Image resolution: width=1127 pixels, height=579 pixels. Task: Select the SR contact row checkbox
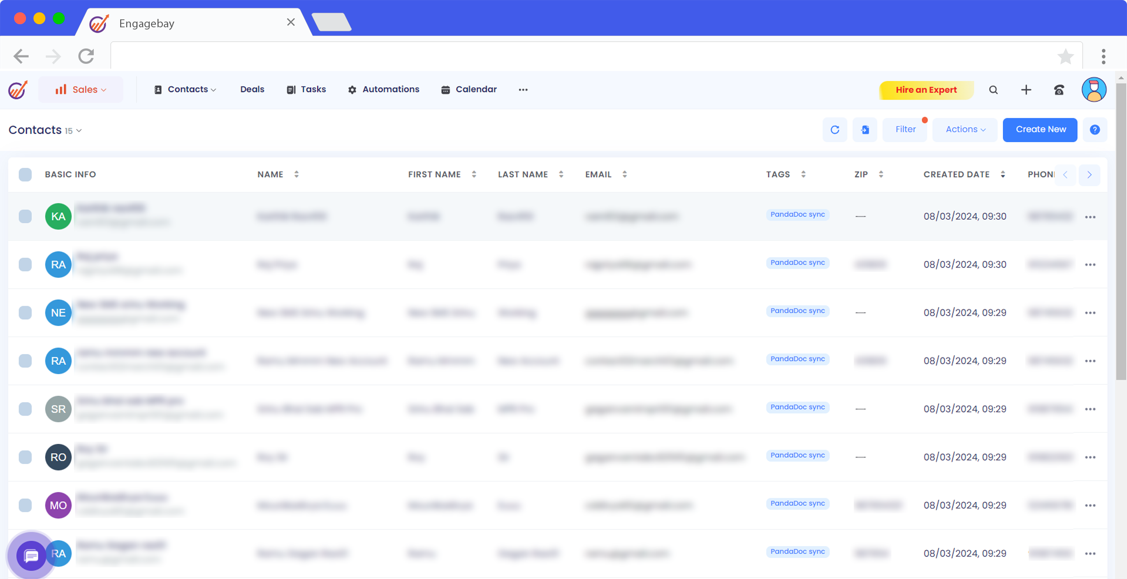25,409
